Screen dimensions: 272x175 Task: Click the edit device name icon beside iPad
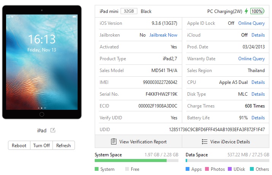[53, 130]
